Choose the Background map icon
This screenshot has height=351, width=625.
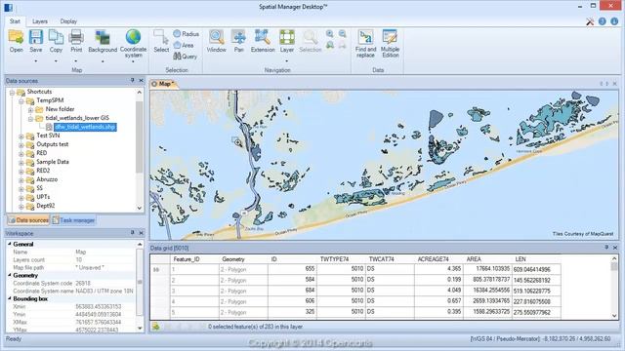tap(103, 41)
